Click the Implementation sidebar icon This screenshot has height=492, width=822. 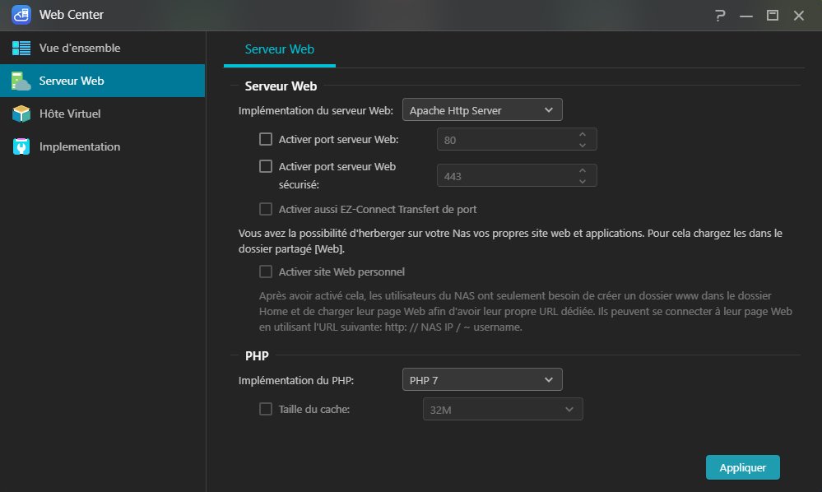(21, 146)
